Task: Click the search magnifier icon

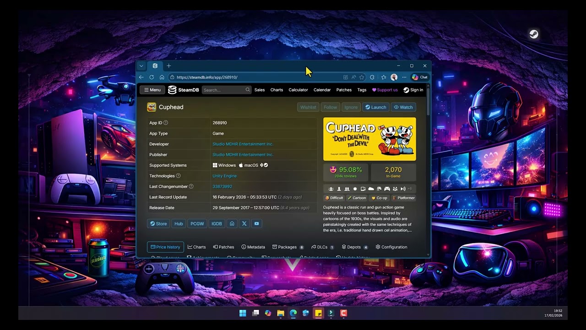Action: [248, 90]
